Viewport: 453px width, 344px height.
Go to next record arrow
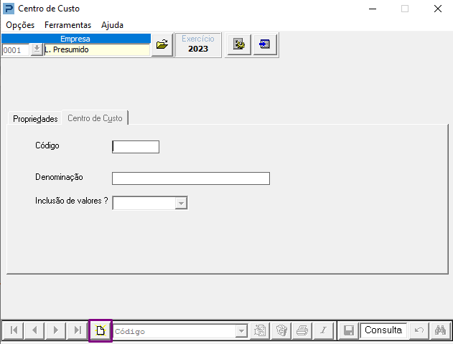click(56, 330)
